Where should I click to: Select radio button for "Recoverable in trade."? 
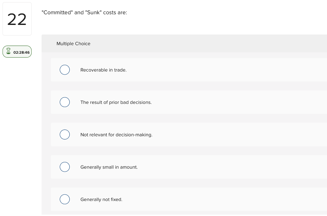coord(65,70)
